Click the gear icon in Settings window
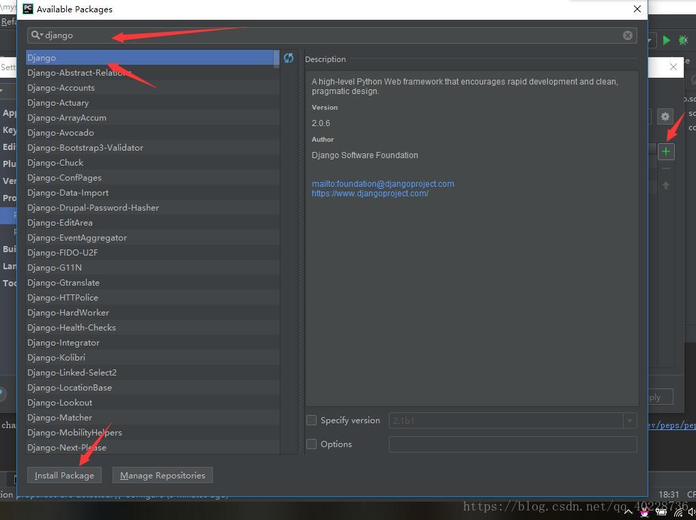This screenshot has height=520, width=696. (665, 117)
